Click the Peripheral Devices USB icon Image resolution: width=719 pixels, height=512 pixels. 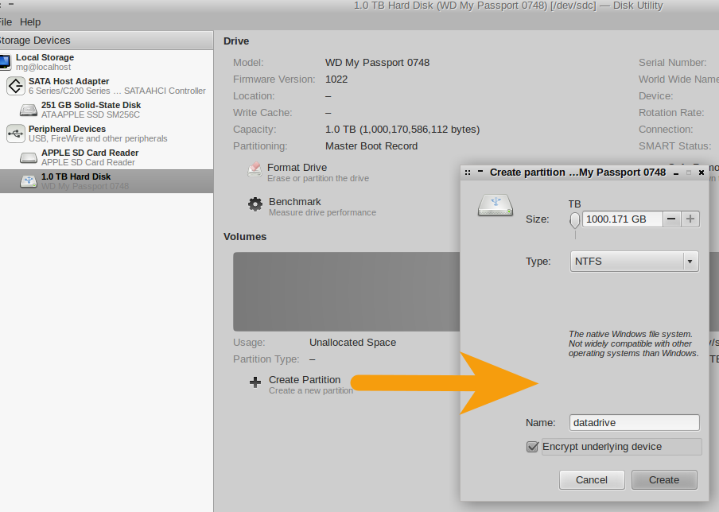[15, 134]
